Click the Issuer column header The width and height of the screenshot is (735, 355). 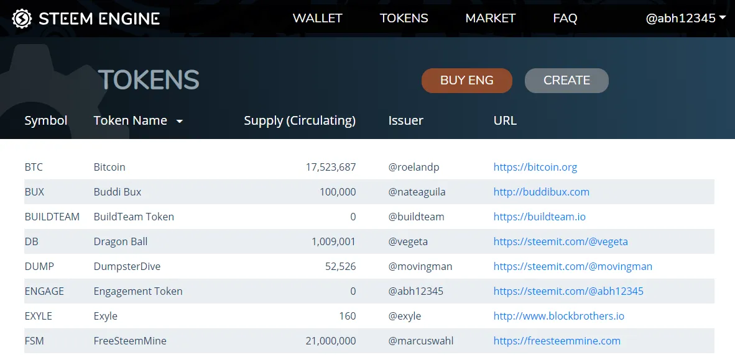pyautogui.click(x=405, y=120)
